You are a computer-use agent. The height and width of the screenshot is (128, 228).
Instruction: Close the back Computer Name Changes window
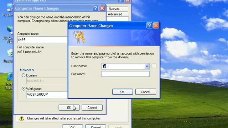pos(102,8)
